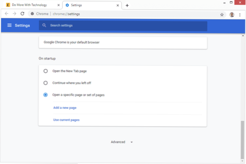Click the Add a new page link
The width and height of the screenshot is (246, 164).
64,108
